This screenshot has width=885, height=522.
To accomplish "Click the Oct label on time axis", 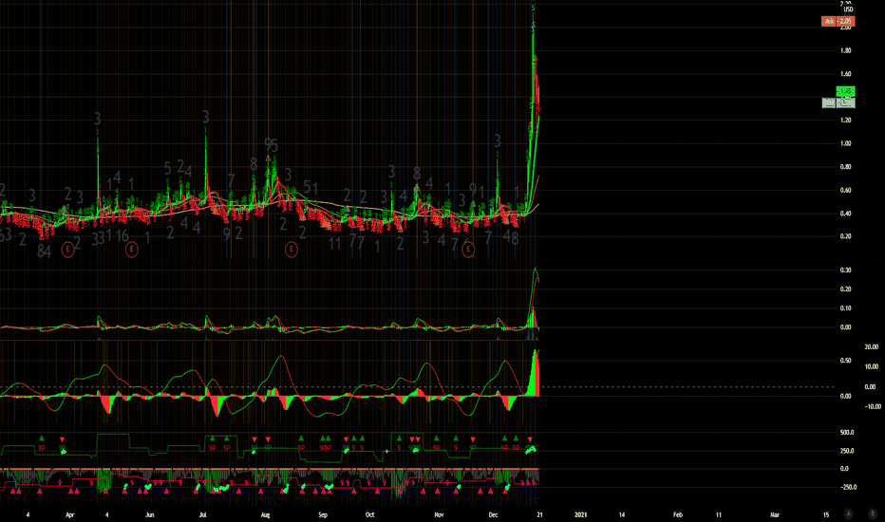I will click(x=370, y=514).
